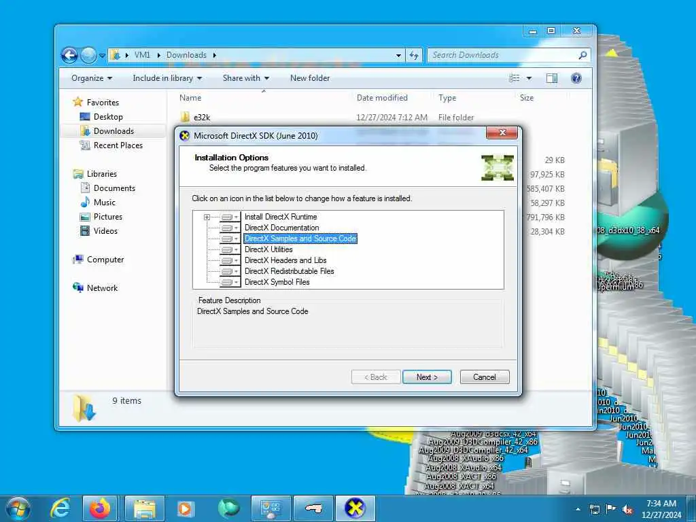Open Pictures library
The height and width of the screenshot is (522, 696).
tap(108, 217)
